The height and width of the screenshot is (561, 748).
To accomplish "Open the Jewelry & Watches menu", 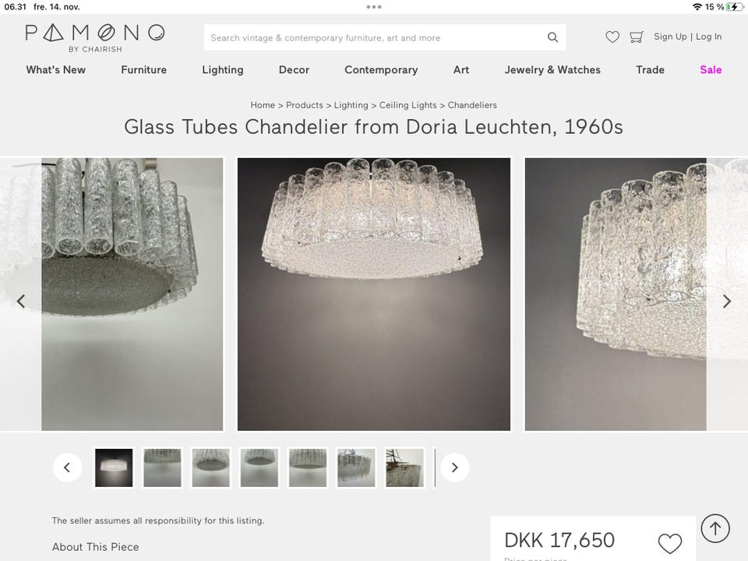I will [x=552, y=69].
